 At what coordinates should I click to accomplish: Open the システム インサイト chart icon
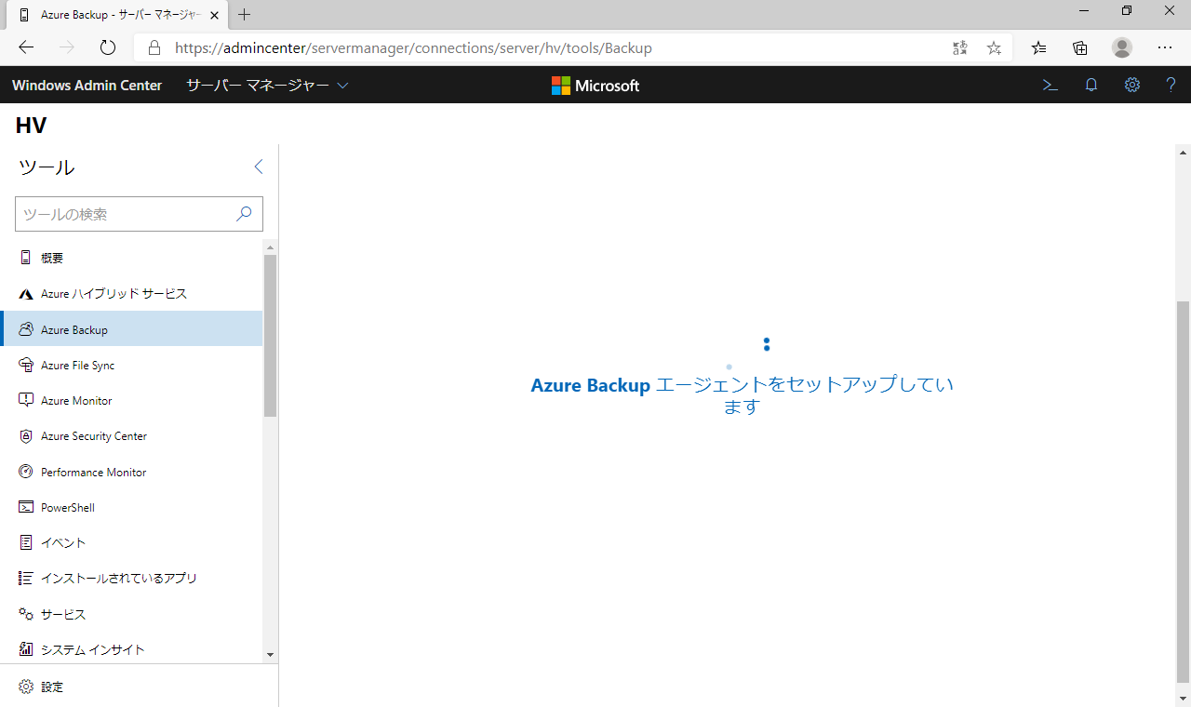25,649
